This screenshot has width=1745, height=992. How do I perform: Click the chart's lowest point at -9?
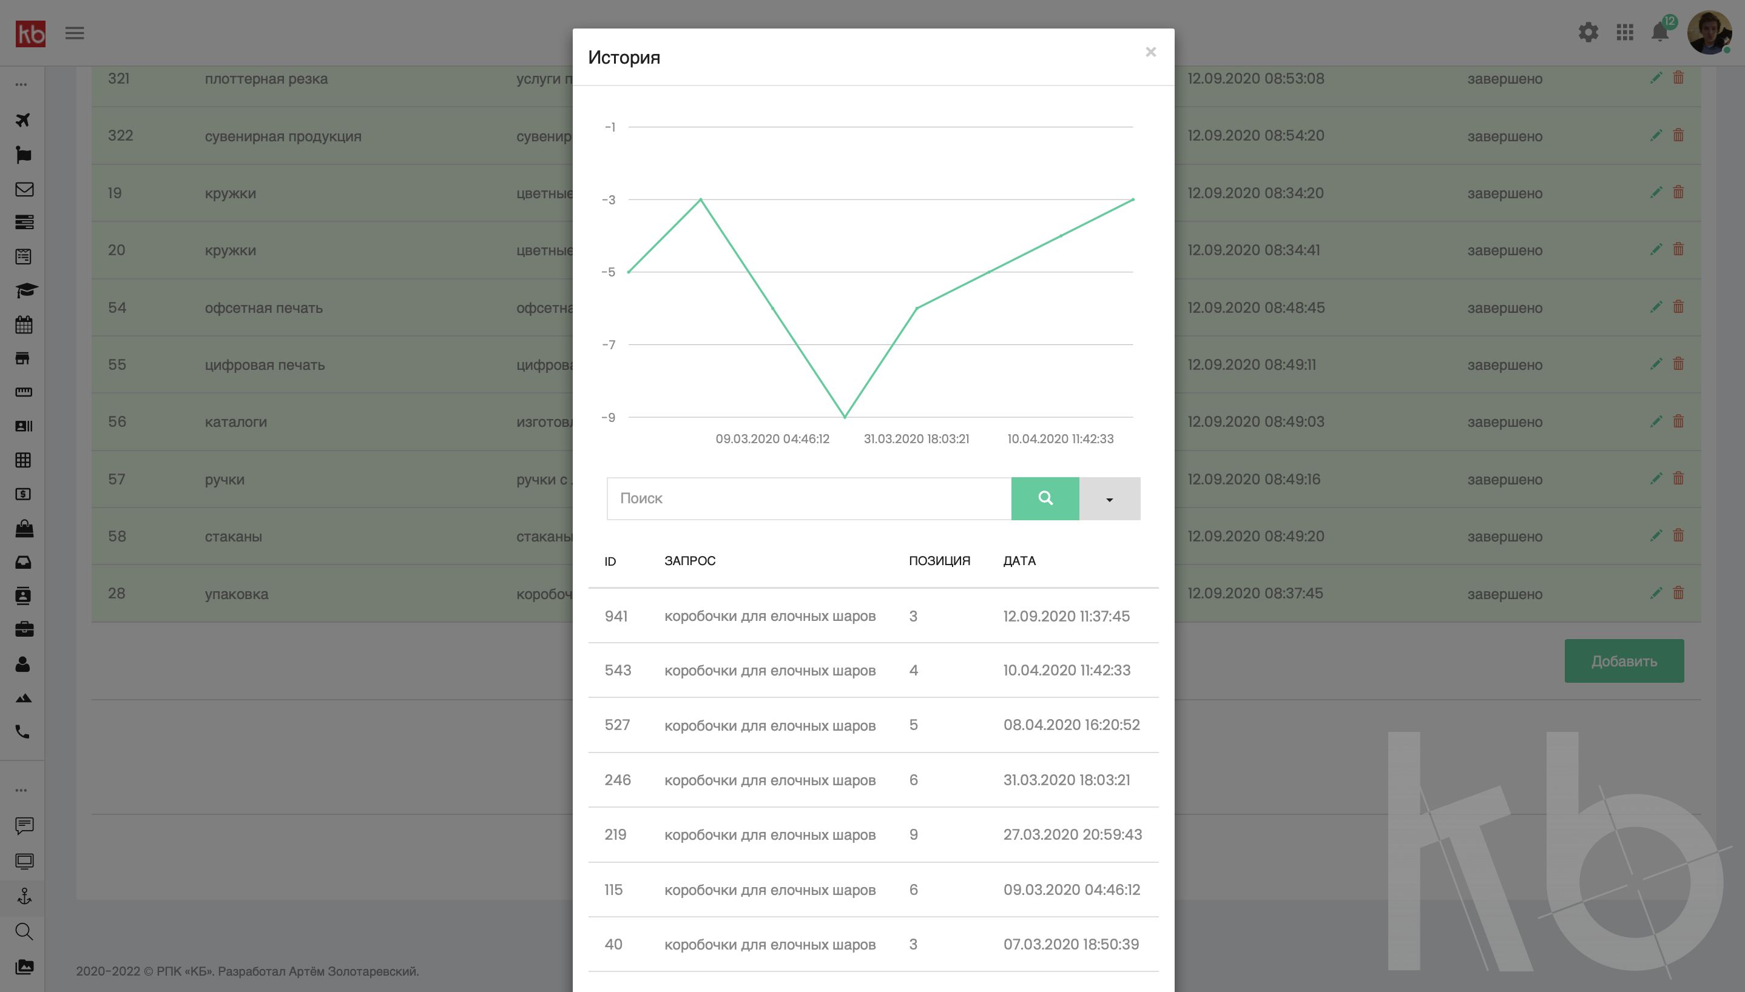pos(845,417)
